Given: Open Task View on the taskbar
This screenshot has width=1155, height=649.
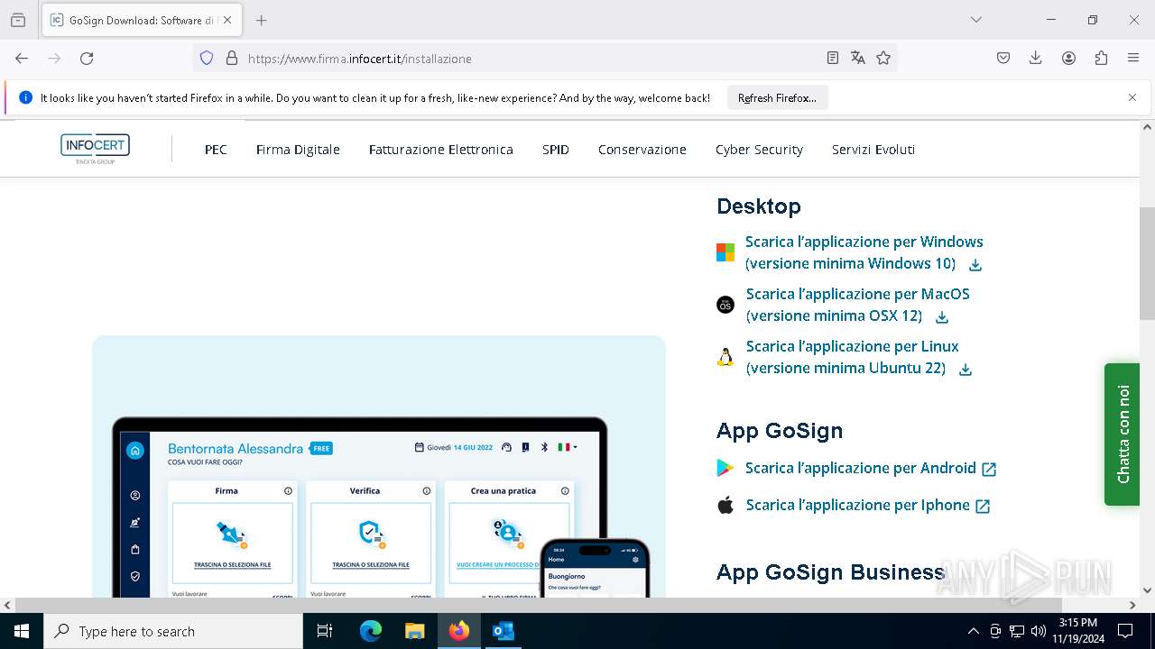Looking at the screenshot, I should click(x=325, y=631).
